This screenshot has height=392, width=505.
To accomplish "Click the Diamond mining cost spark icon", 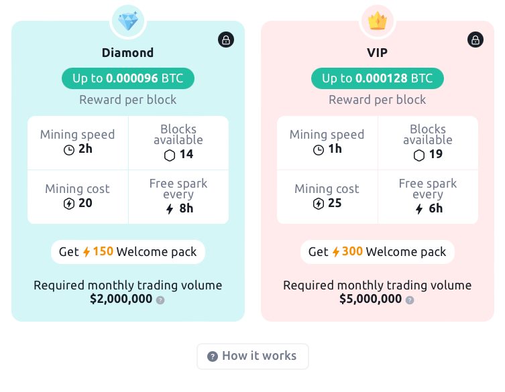I will pyautogui.click(x=68, y=204).
